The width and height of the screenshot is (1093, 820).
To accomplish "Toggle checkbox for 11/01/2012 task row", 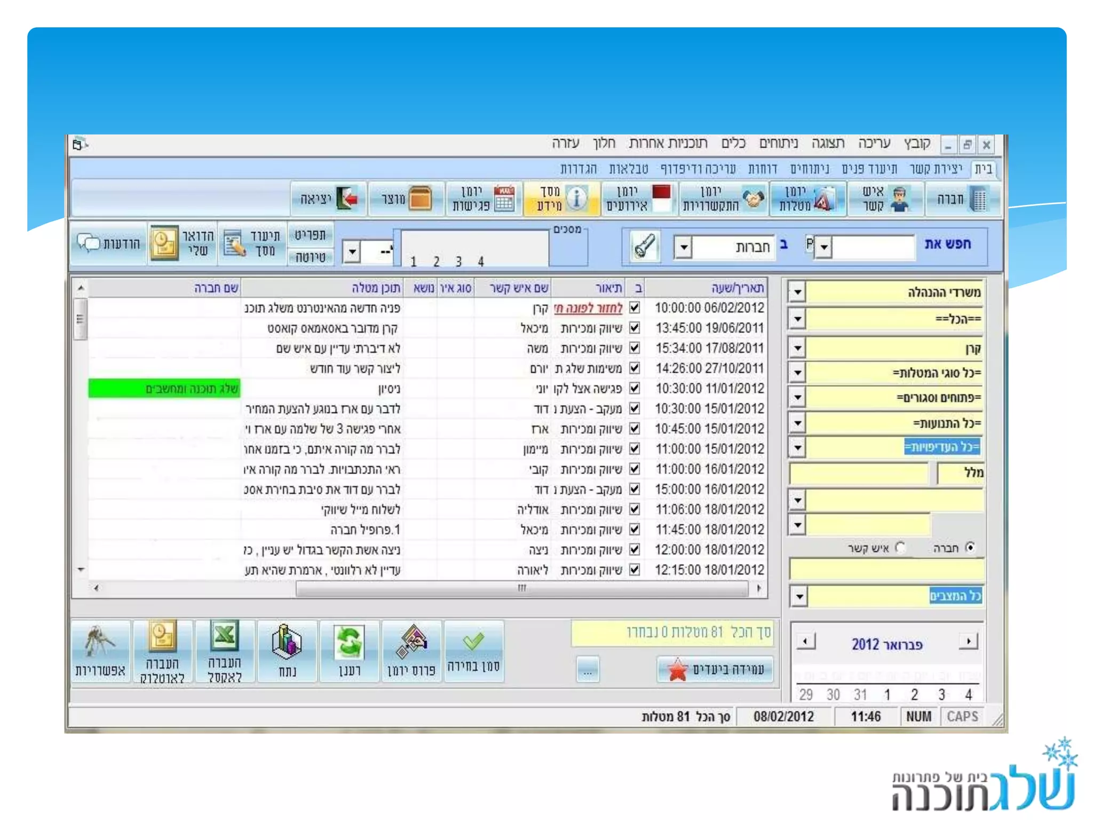I will pos(635,389).
